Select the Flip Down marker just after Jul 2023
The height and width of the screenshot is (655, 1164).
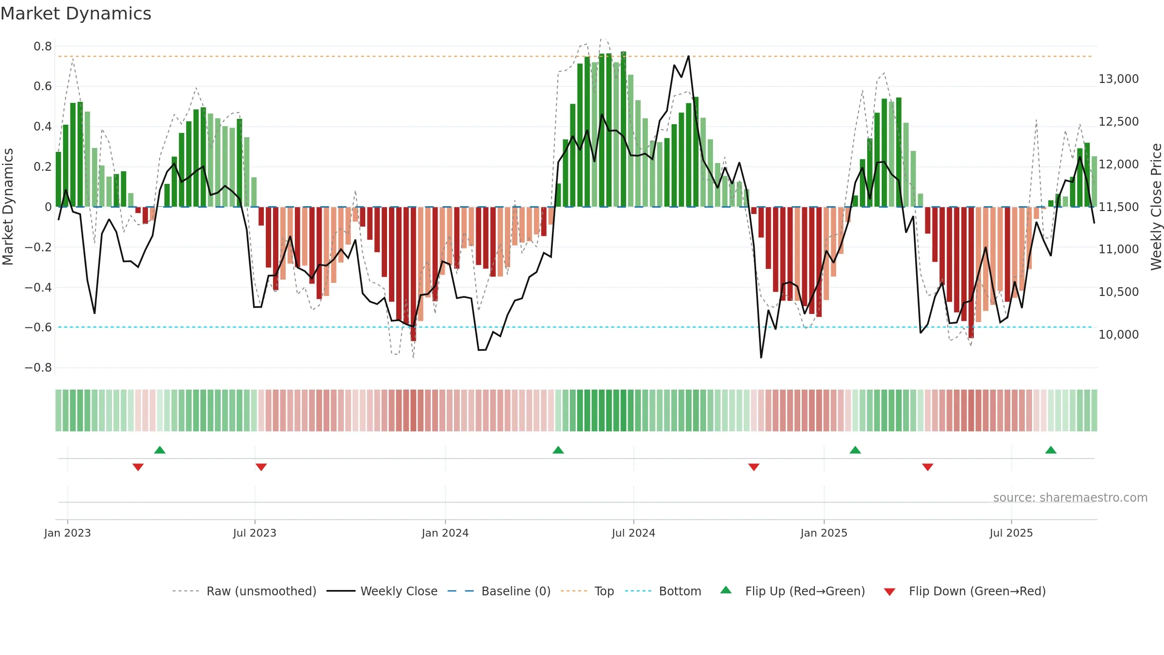coord(261,467)
